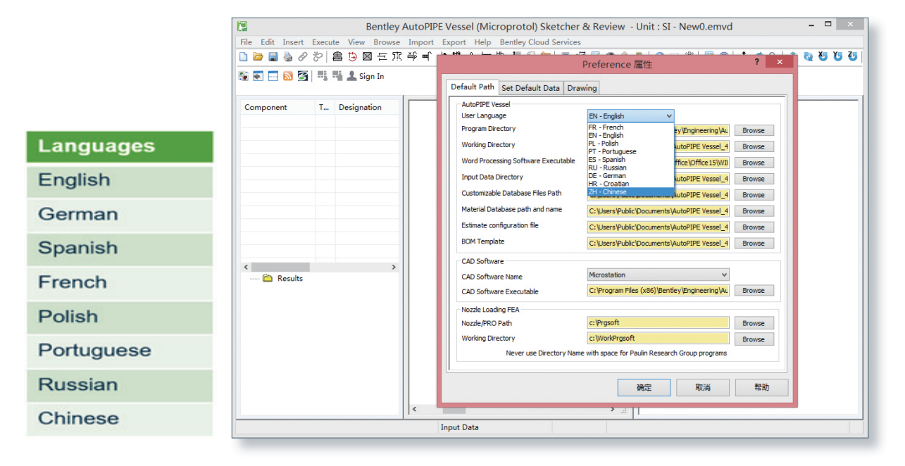Click the Open folder toolbar icon
Screen dimensions: 905x466
(258, 56)
